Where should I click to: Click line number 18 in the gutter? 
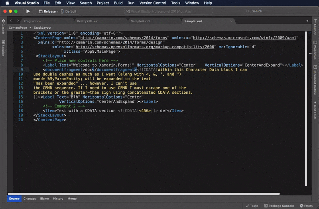[x=21, y=111]
